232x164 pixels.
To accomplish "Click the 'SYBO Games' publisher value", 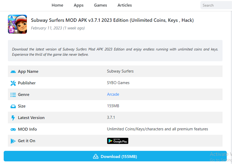I will (118, 83).
